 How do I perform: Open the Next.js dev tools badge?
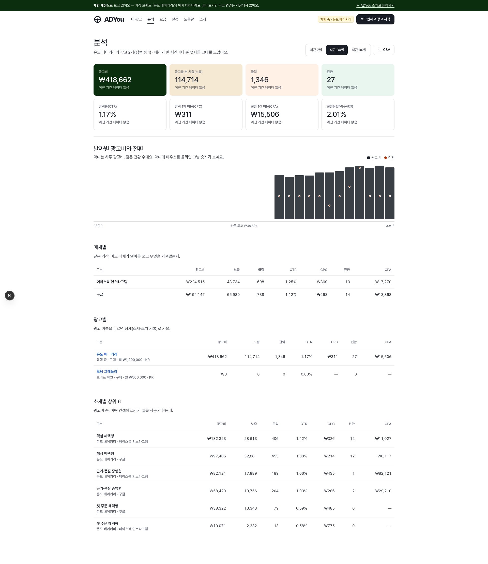pos(10,296)
